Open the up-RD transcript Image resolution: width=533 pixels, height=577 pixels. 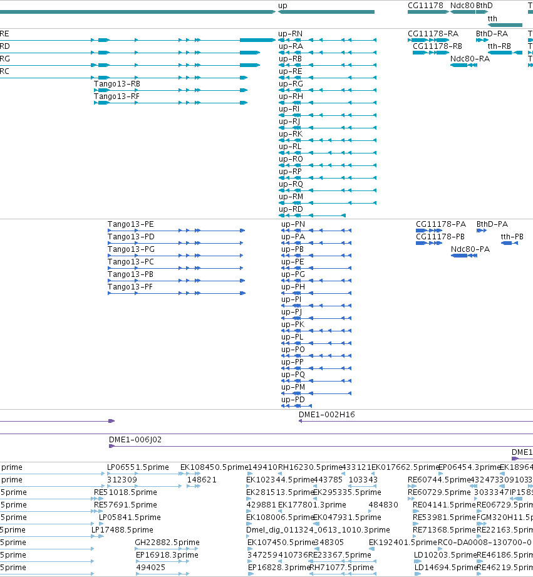[291, 209]
